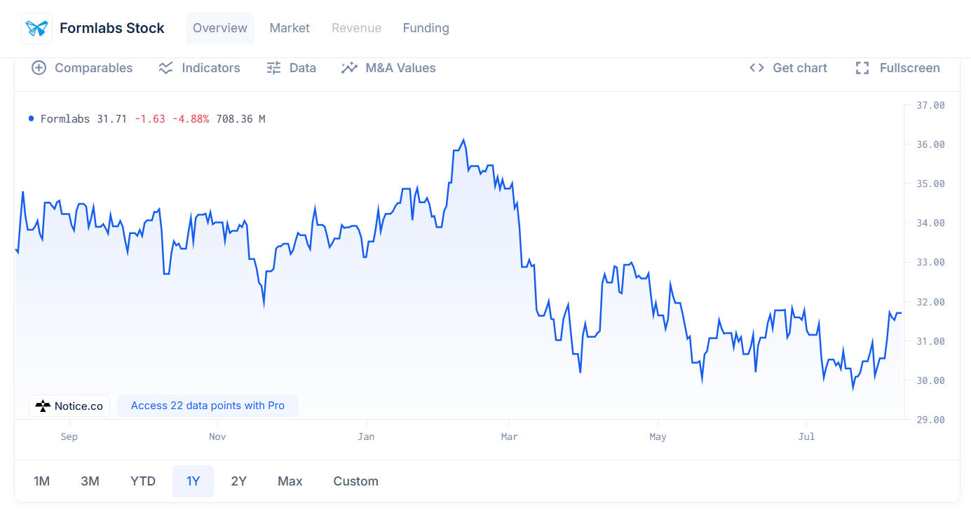Click the Comparables plus-circle icon
This screenshot has height=510, width=971.
[x=39, y=68]
